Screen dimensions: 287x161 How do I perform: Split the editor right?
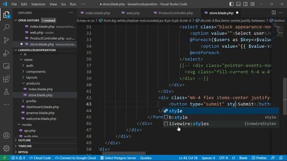(274, 13)
